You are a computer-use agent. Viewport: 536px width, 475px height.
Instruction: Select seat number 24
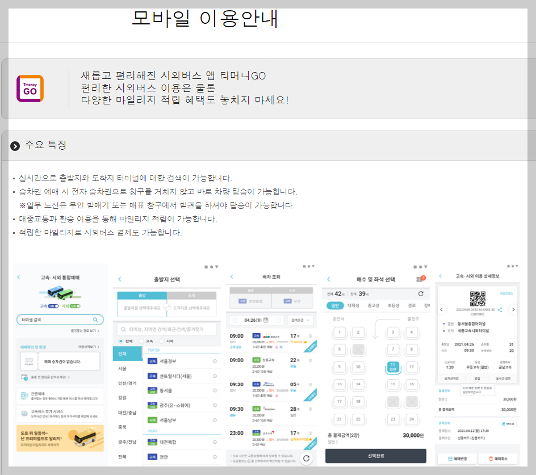pos(412,419)
